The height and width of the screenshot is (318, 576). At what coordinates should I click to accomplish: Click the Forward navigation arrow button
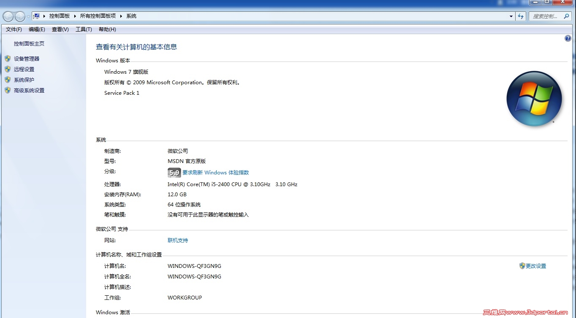tap(20, 16)
